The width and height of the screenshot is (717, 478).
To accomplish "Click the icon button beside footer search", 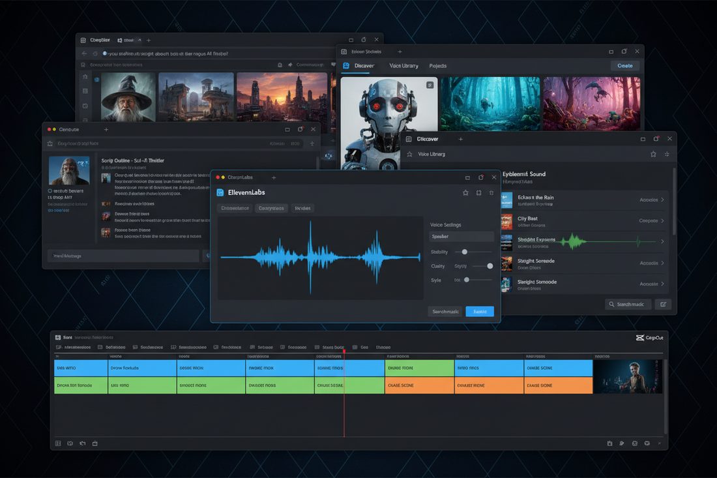I will tap(663, 304).
